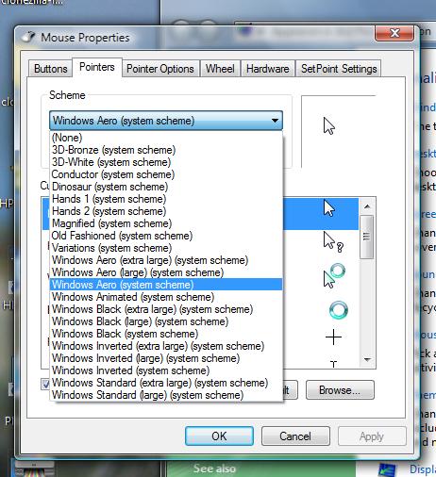The width and height of the screenshot is (436, 477).
Task: Choose Windows Black (system scheme)
Action: coord(166,334)
